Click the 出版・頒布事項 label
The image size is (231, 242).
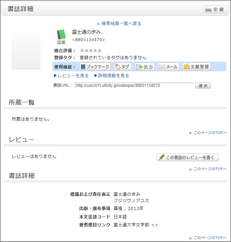coord(95,209)
